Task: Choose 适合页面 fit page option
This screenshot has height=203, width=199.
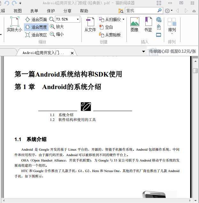Action: (36, 19)
